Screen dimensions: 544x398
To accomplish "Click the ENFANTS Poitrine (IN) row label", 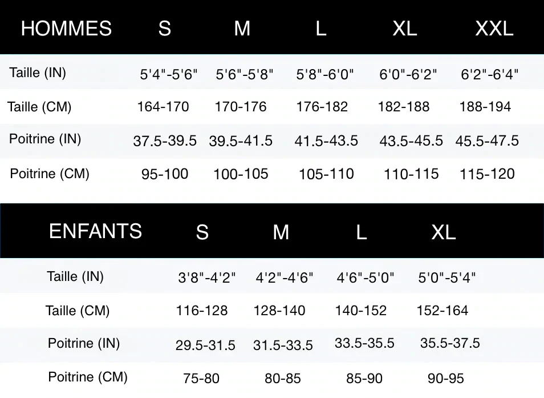I will tap(84, 343).
